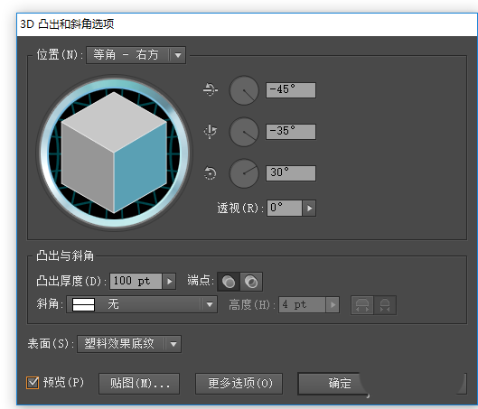This screenshot has height=409, width=478.
Task: Adjust the -35° Y-axis dial
Action: pos(244,132)
